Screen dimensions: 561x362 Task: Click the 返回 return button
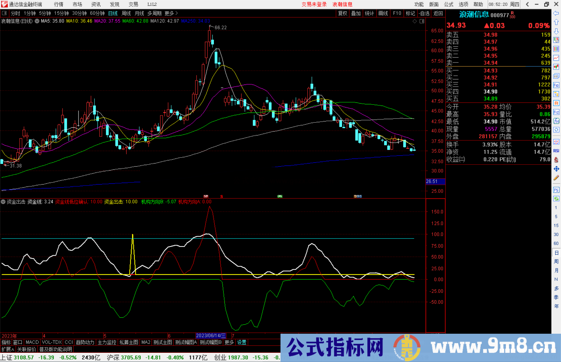(438, 13)
